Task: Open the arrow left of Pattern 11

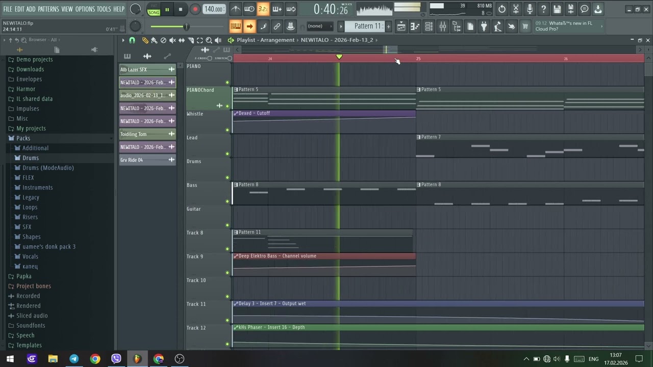Action: pyautogui.click(x=341, y=26)
